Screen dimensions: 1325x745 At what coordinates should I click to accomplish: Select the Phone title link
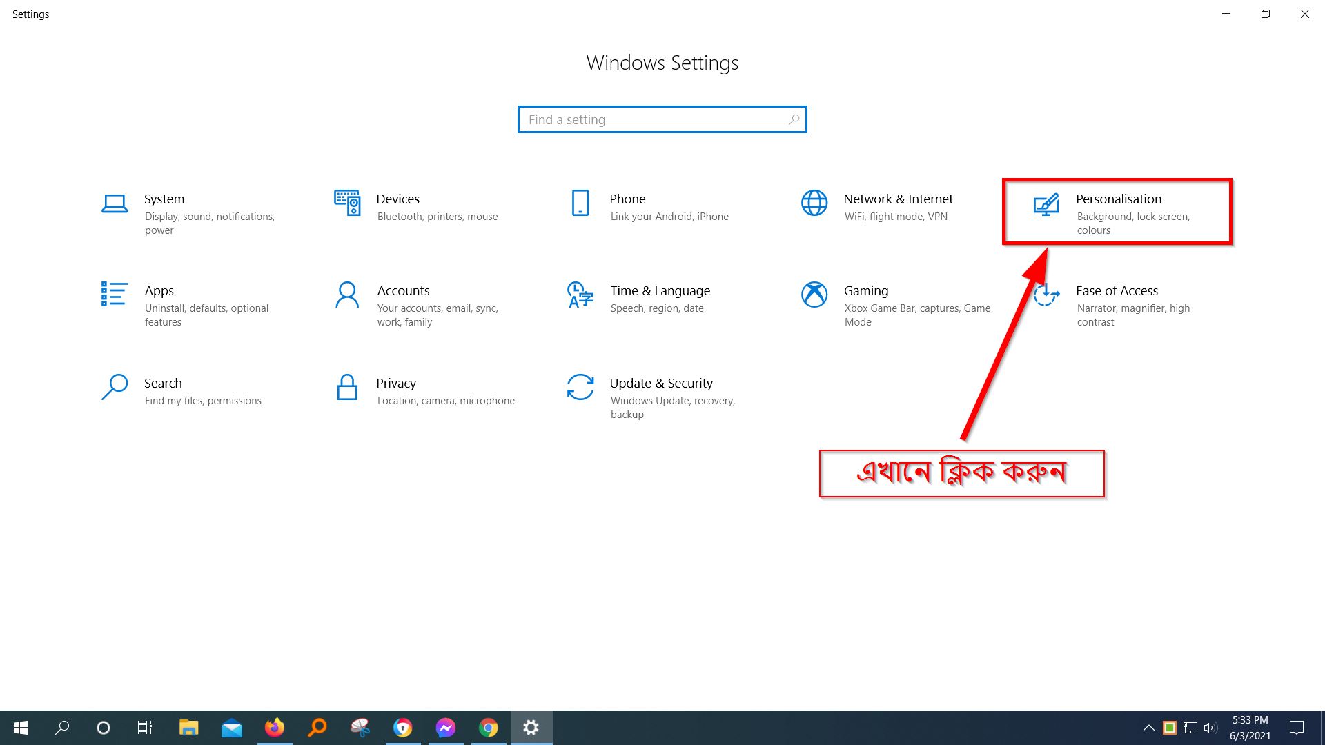point(627,199)
